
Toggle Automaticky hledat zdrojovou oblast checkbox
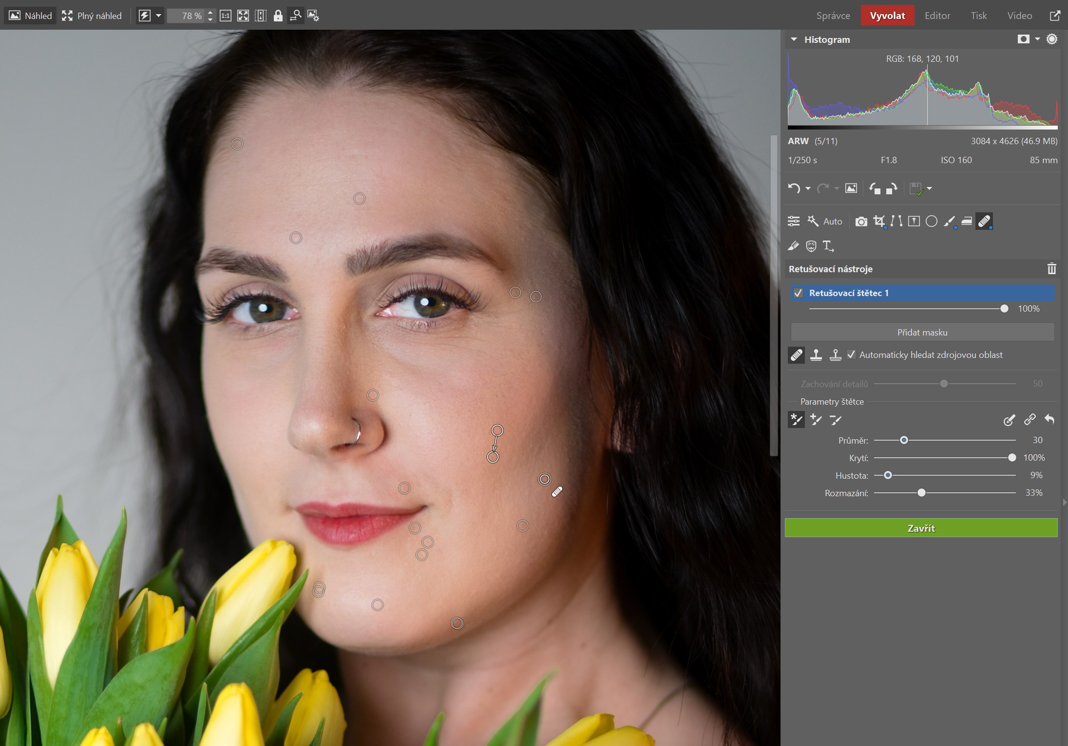pos(851,355)
